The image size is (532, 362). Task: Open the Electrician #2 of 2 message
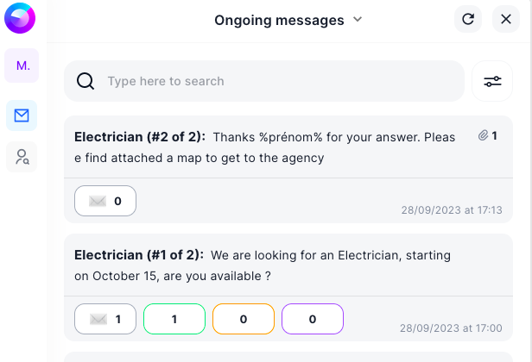(288, 147)
